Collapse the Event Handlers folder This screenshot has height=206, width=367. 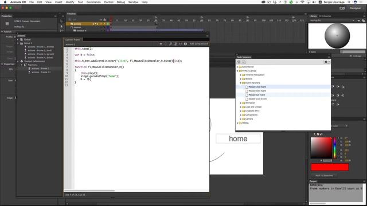(x=241, y=83)
